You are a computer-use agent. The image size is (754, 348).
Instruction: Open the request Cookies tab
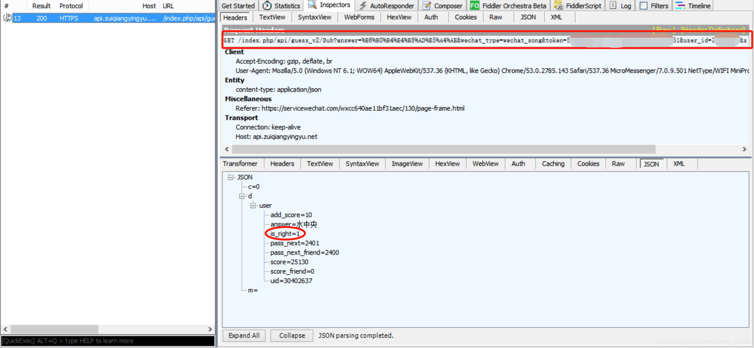tap(466, 17)
